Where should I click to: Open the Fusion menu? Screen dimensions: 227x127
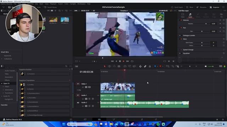[60, 4]
